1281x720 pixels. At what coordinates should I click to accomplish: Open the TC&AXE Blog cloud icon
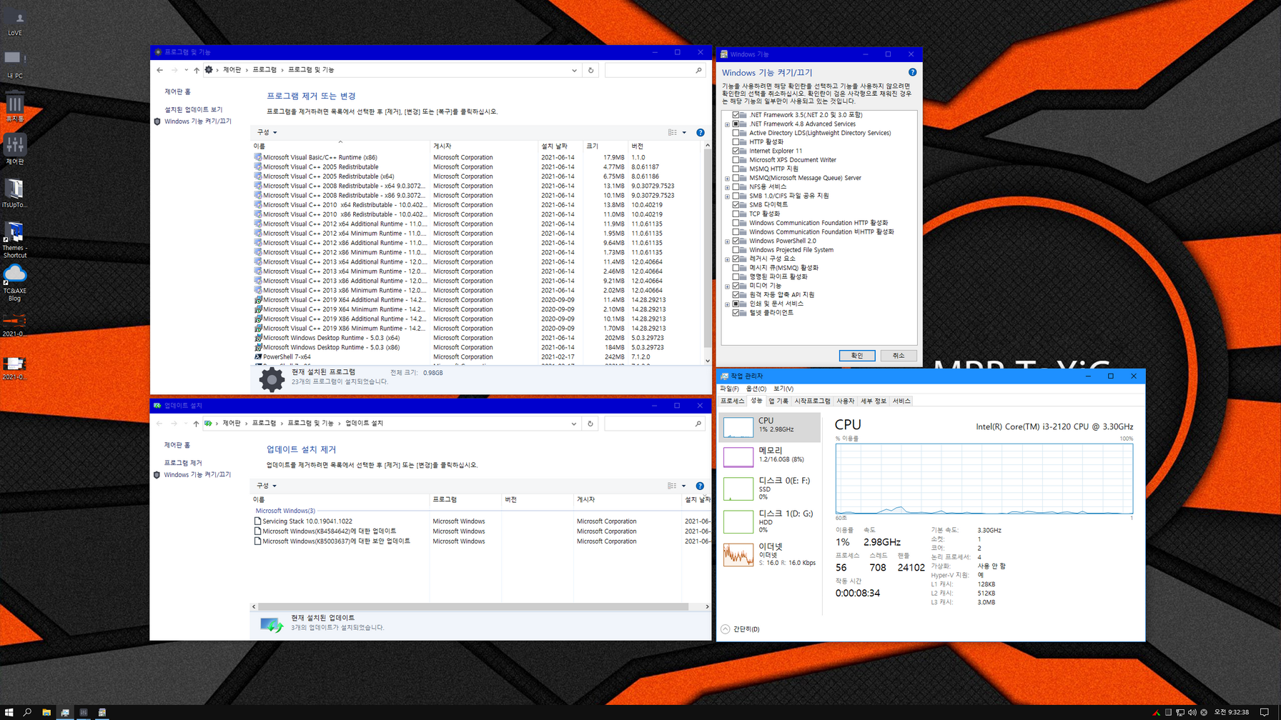coord(15,283)
